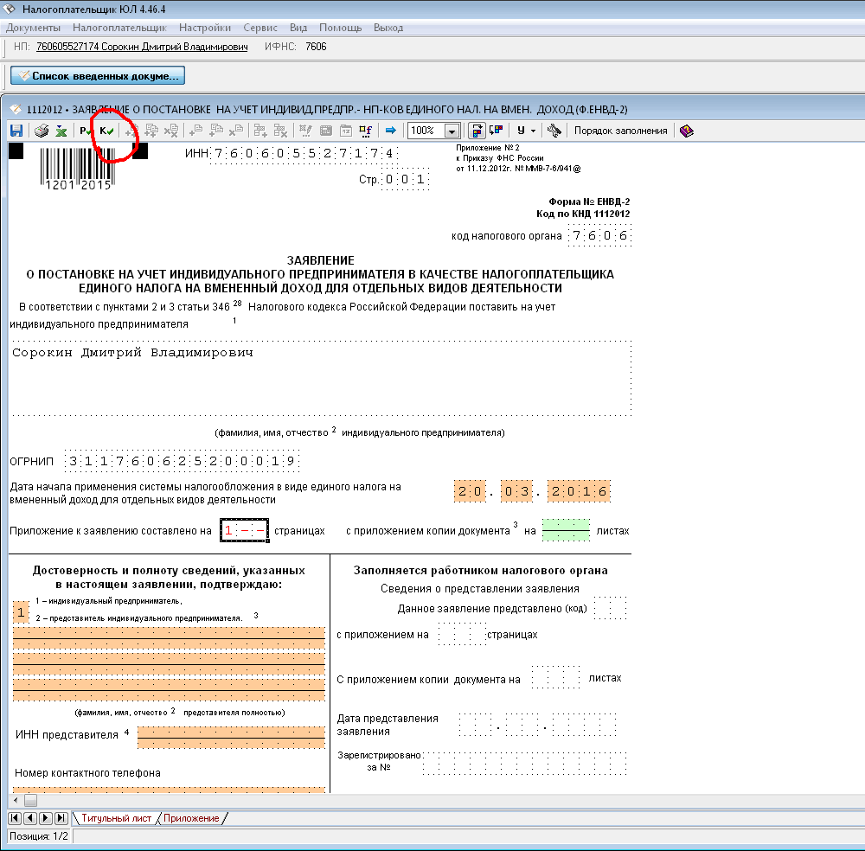The image size is (865, 851).
Task: Click the horizontal scrollbar left arrow
Action: pos(14,800)
